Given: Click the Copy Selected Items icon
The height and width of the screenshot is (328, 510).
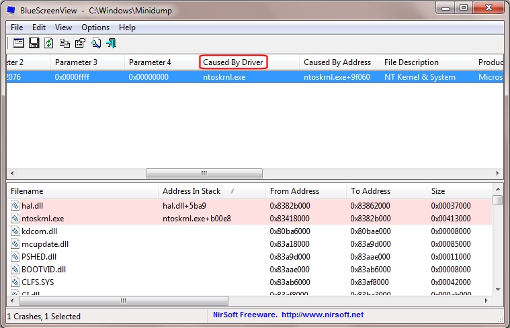Looking at the screenshot, I should (65, 43).
